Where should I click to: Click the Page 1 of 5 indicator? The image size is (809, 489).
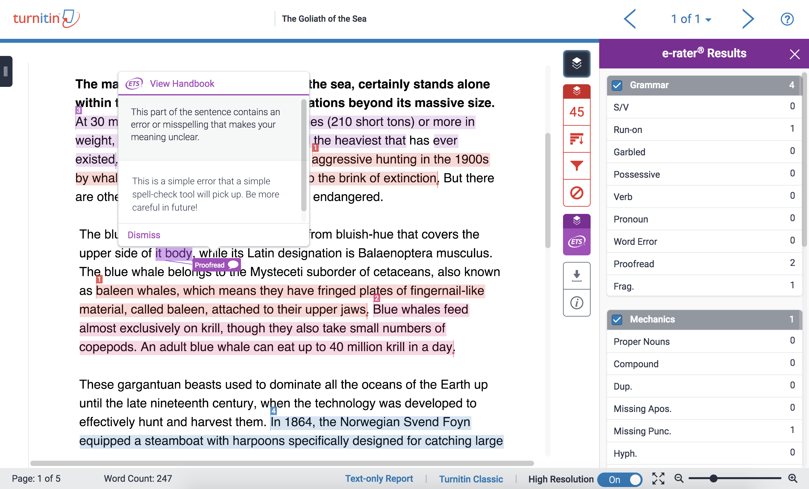click(36, 478)
